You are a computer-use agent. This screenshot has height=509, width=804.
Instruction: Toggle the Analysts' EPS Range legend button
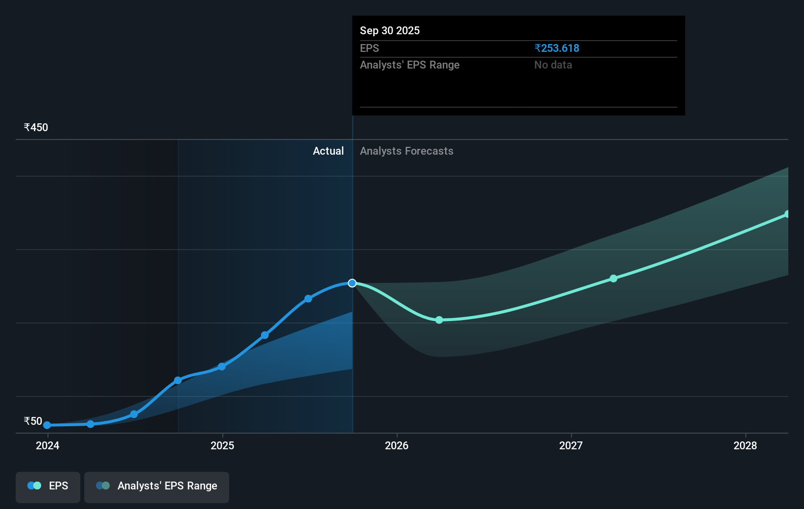(x=157, y=487)
